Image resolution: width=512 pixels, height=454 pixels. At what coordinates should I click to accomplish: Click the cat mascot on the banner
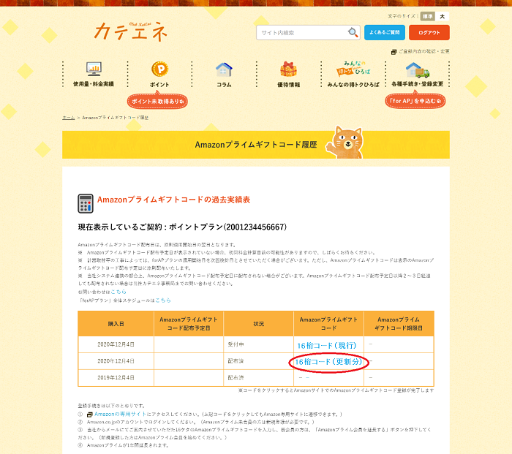(x=346, y=143)
